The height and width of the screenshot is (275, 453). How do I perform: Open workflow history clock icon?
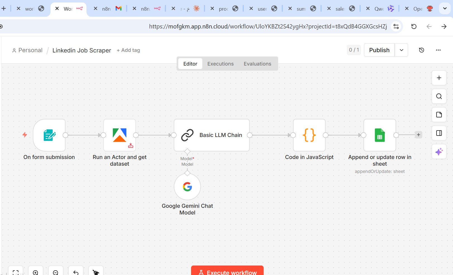(x=421, y=50)
